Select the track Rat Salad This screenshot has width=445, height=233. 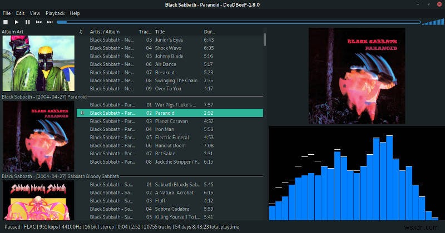tap(170, 154)
